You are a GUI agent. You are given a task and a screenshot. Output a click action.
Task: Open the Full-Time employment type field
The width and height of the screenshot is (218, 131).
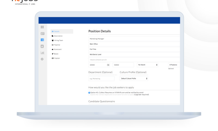pos(134,49)
